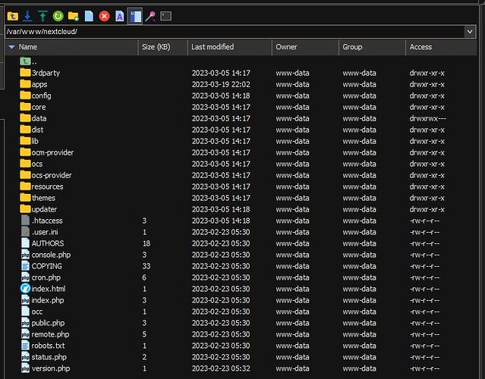Screen dimensions: 485x379
Task: Create a new blank file via toolbar
Action: [89, 16]
